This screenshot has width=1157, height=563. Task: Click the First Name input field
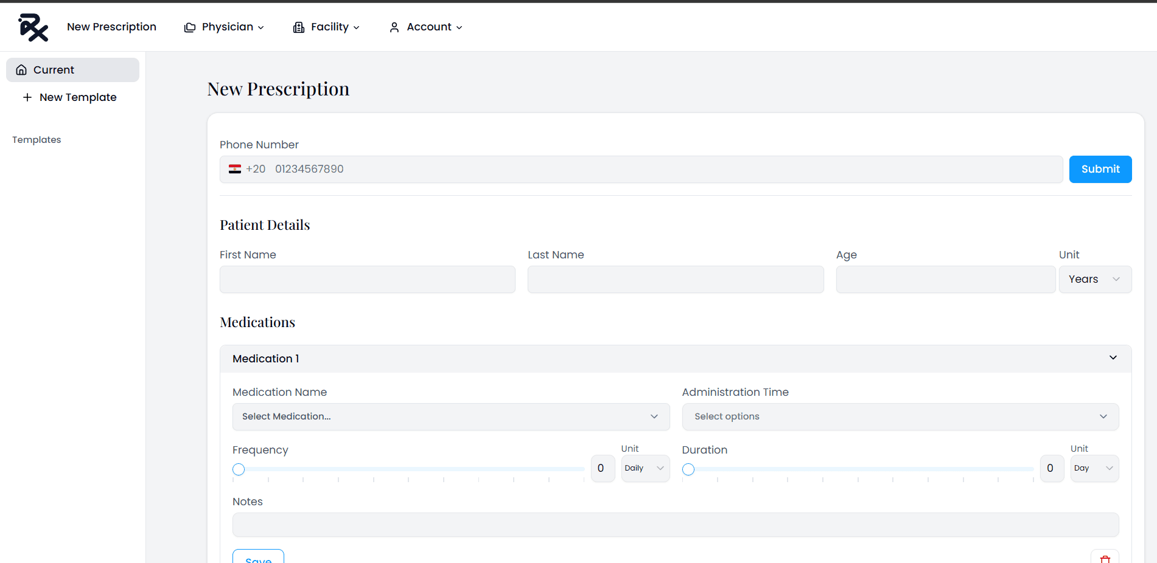[x=367, y=280]
